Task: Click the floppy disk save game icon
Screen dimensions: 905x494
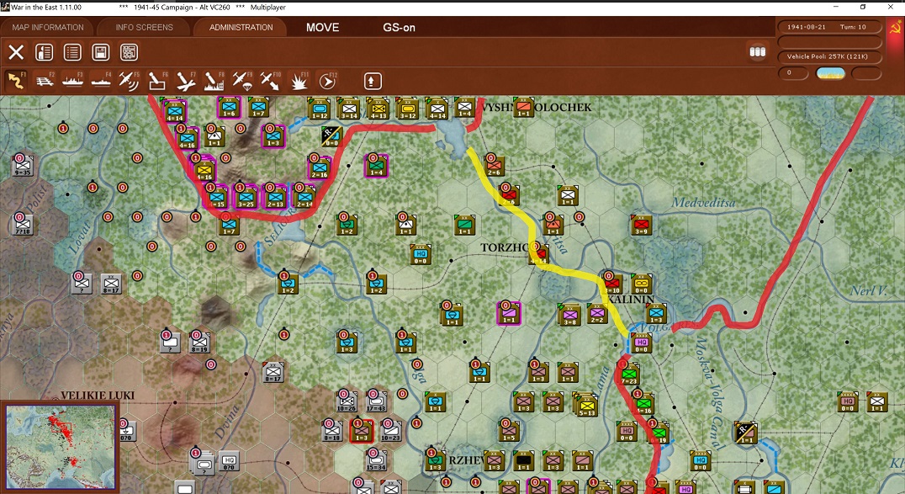Action: tap(100, 52)
